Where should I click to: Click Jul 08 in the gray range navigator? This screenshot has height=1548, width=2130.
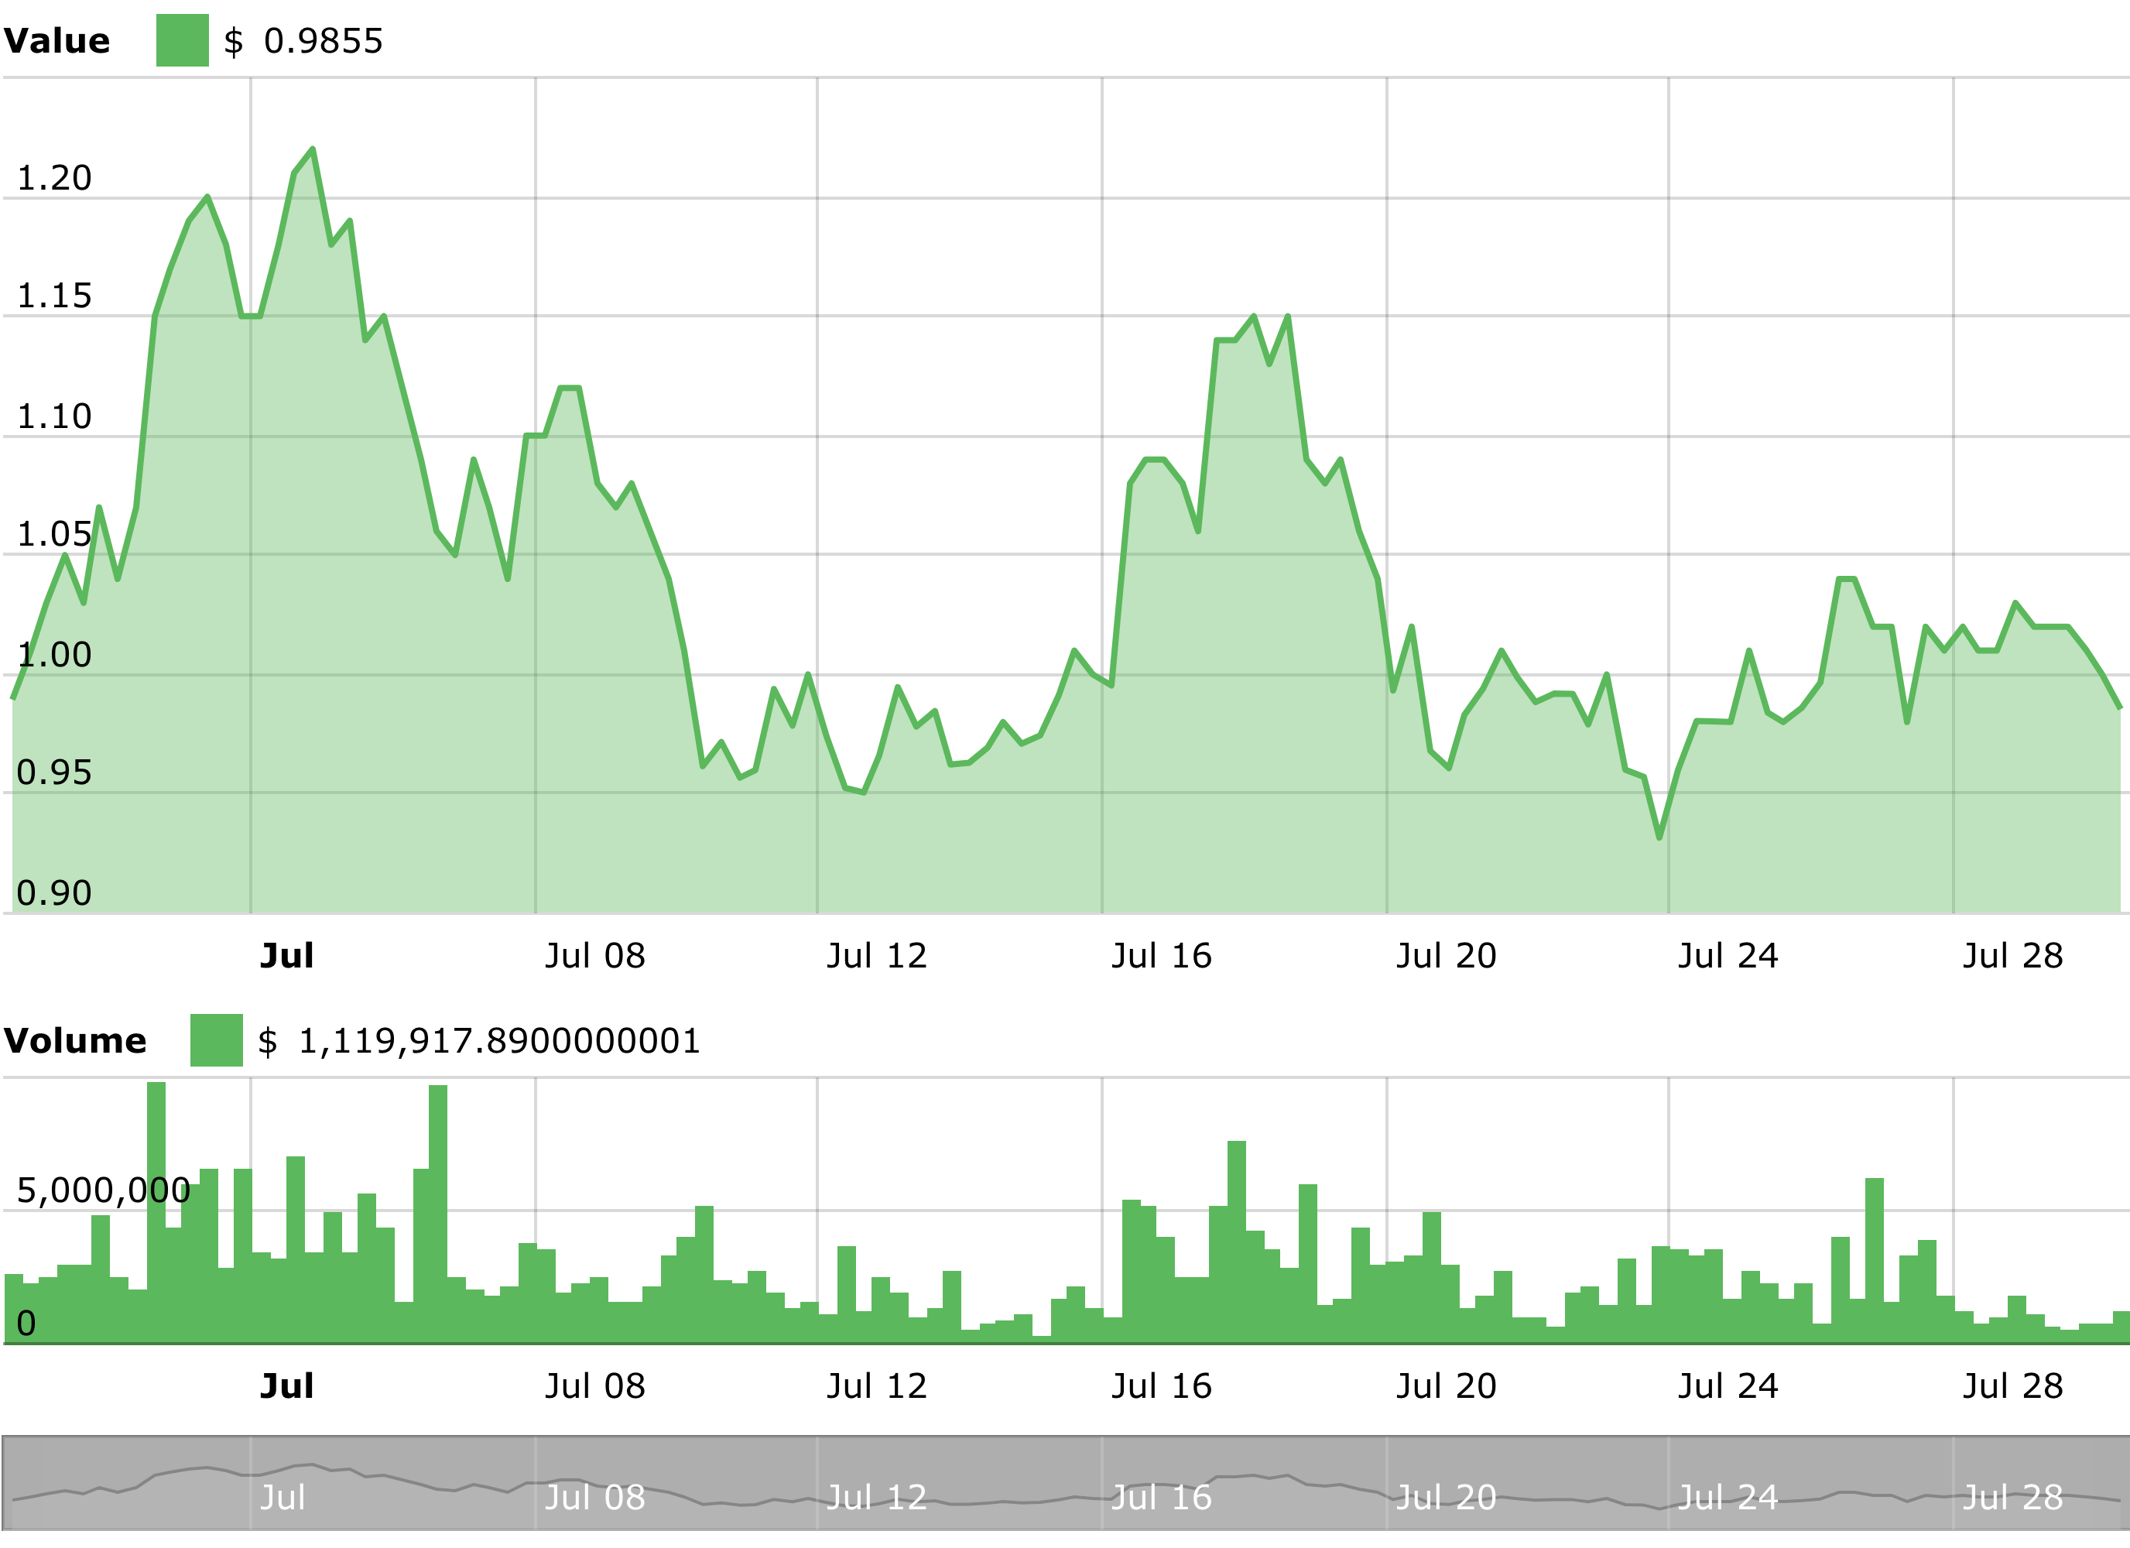pyautogui.click(x=595, y=1497)
